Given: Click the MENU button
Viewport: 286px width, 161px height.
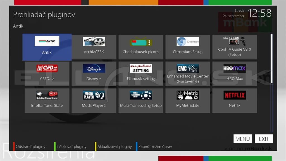Looking at the screenshot, I should 242,139.
